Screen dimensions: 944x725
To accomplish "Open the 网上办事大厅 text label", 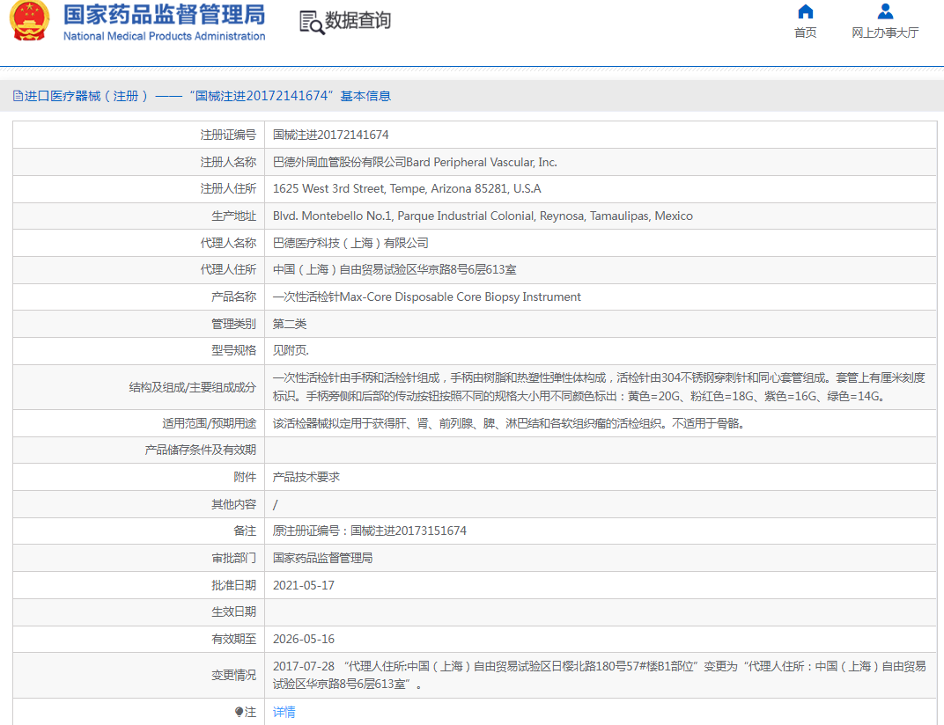I will [x=885, y=33].
